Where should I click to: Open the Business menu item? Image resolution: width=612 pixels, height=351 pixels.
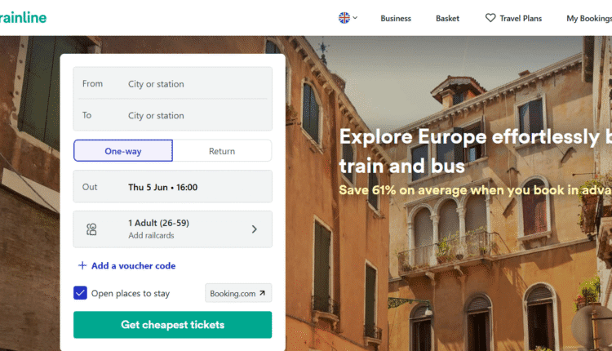(396, 18)
